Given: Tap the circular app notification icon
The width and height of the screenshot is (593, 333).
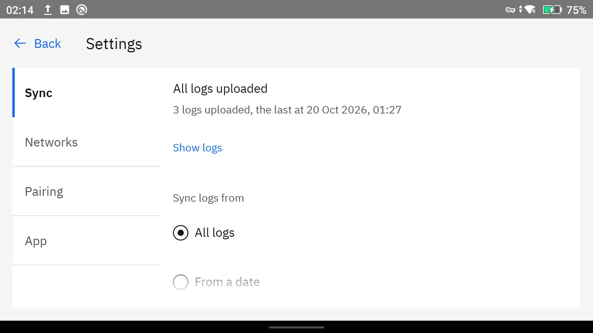Looking at the screenshot, I should (x=82, y=10).
